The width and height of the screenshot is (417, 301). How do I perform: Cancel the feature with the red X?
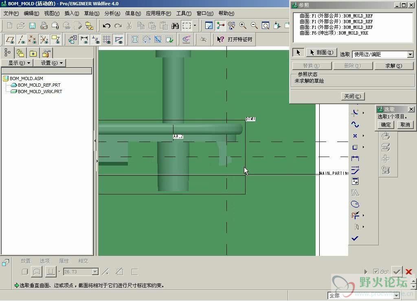pyautogui.click(x=409, y=272)
